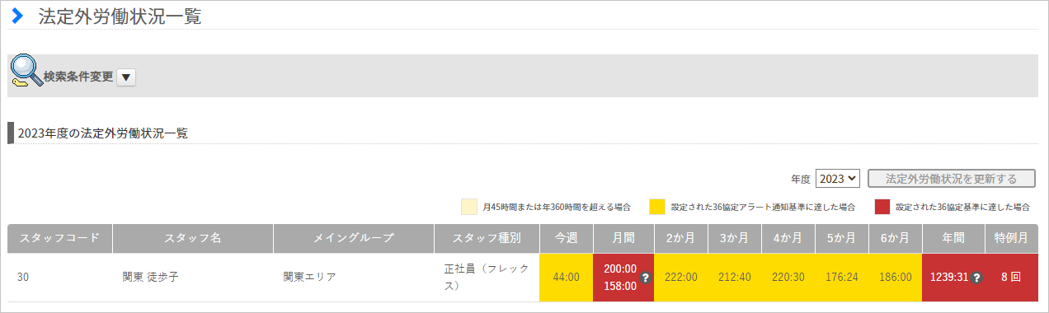Click the bright yellow legend swatch
Viewport: 1049px width, 313px height.
pyautogui.click(x=657, y=206)
